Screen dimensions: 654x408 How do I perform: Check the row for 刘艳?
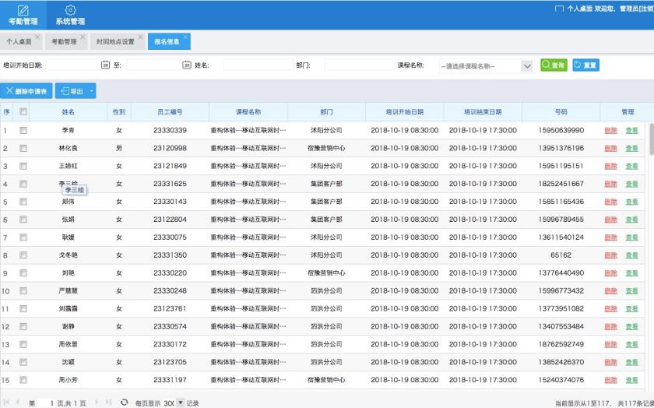coord(23,273)
